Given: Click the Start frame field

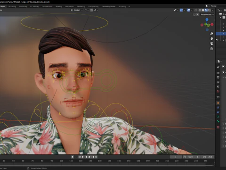Looking at the screenshot, I should (x=194, y=157).
